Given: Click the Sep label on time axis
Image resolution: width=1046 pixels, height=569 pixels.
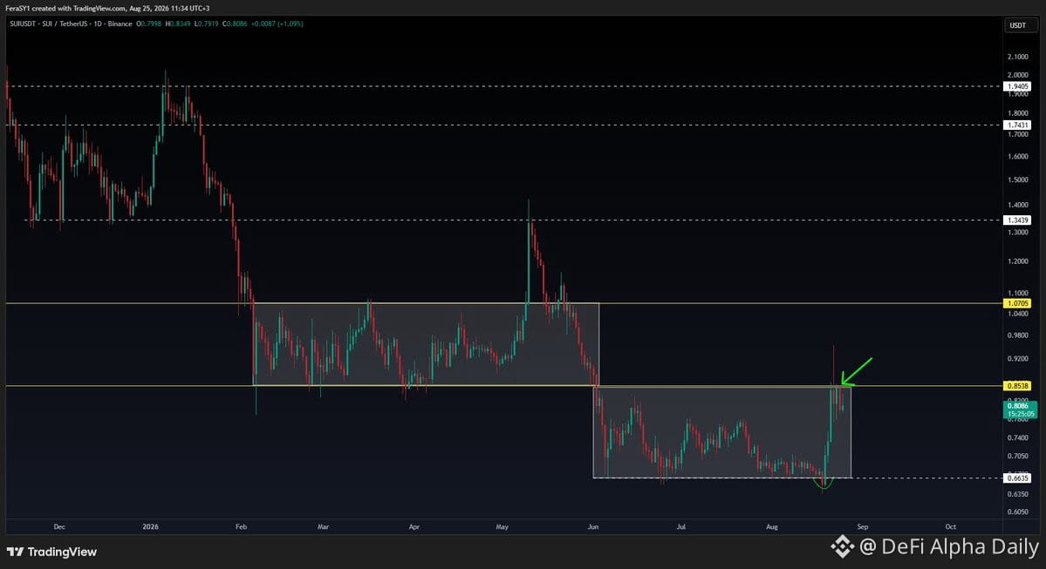Looking at the screenshot, I should click(863, 526).
